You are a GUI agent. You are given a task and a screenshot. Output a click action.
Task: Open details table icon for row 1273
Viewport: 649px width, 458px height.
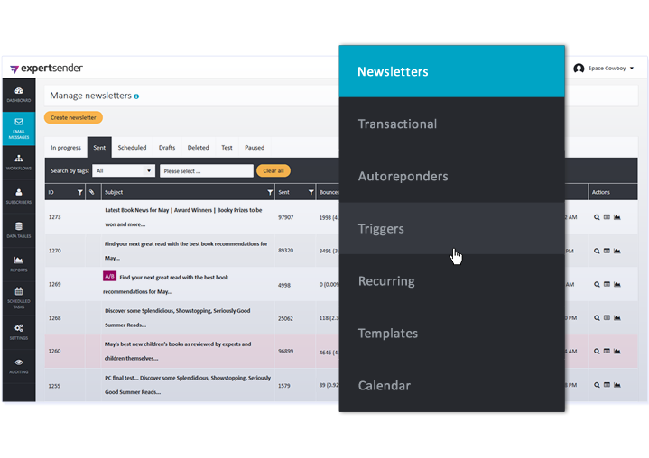click(x=607, y=217)
